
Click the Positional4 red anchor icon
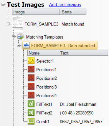(x=31, y=95)
